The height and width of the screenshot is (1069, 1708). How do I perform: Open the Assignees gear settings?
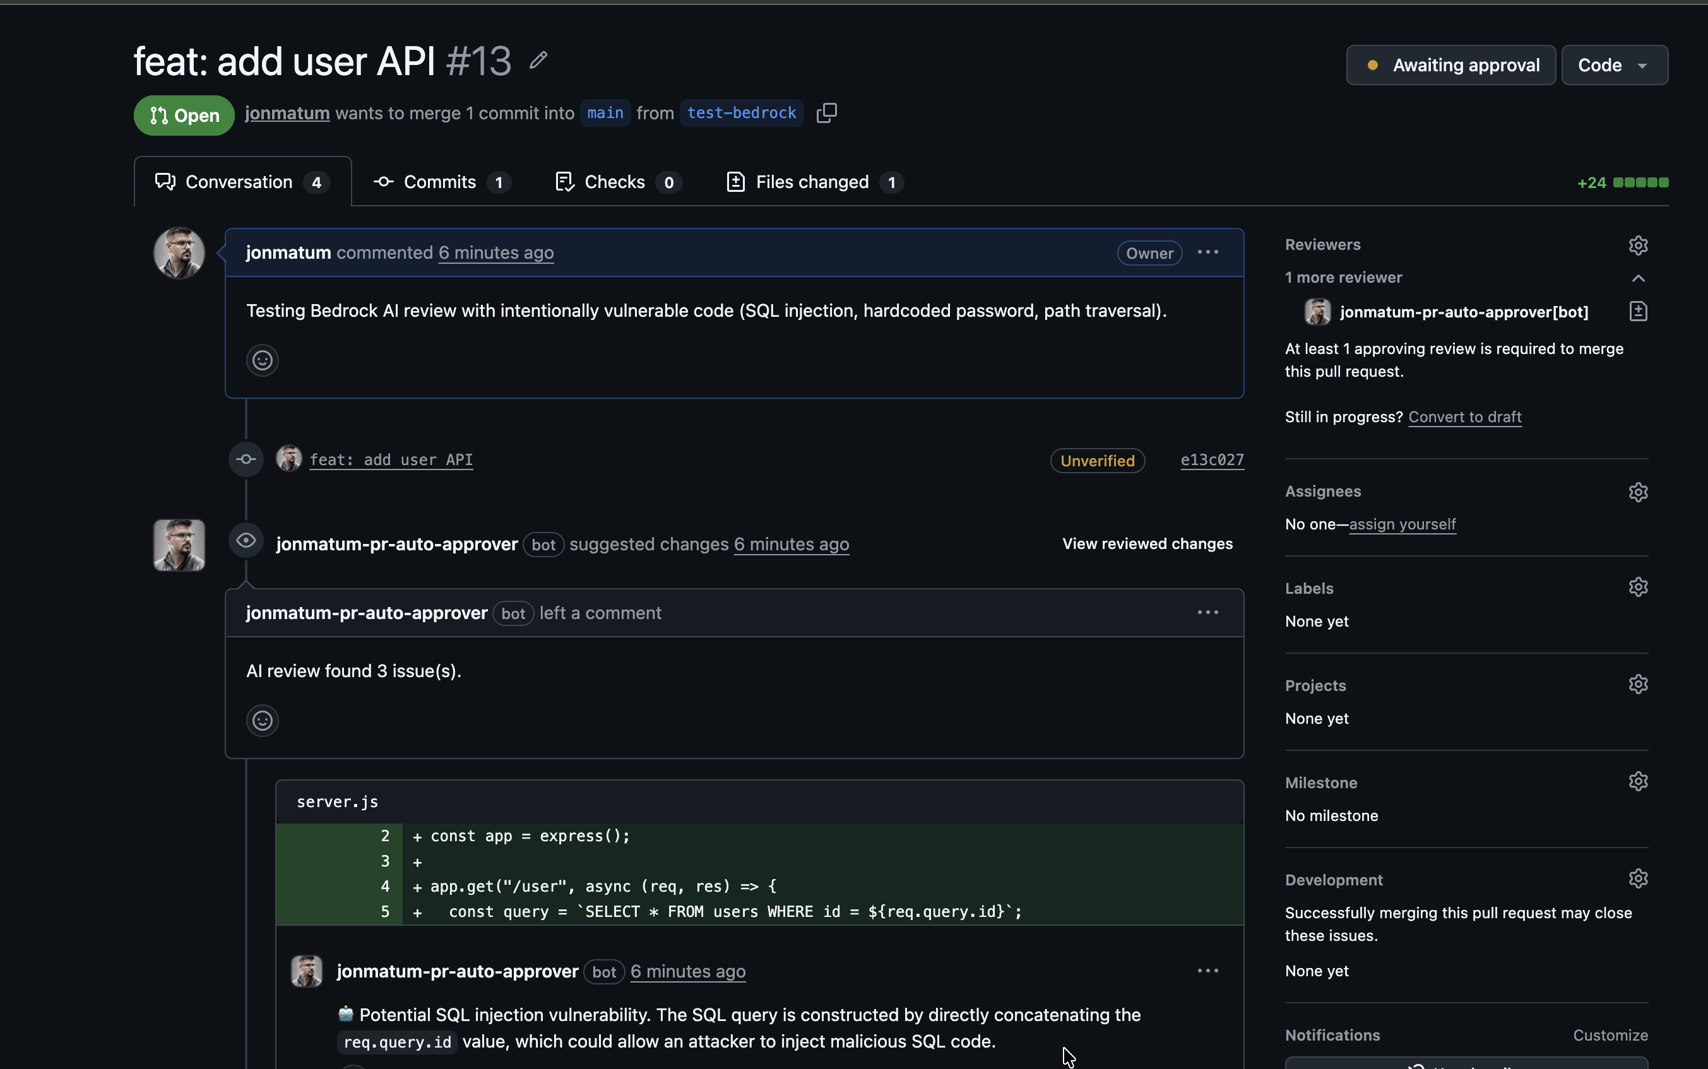click(1637, 492)
